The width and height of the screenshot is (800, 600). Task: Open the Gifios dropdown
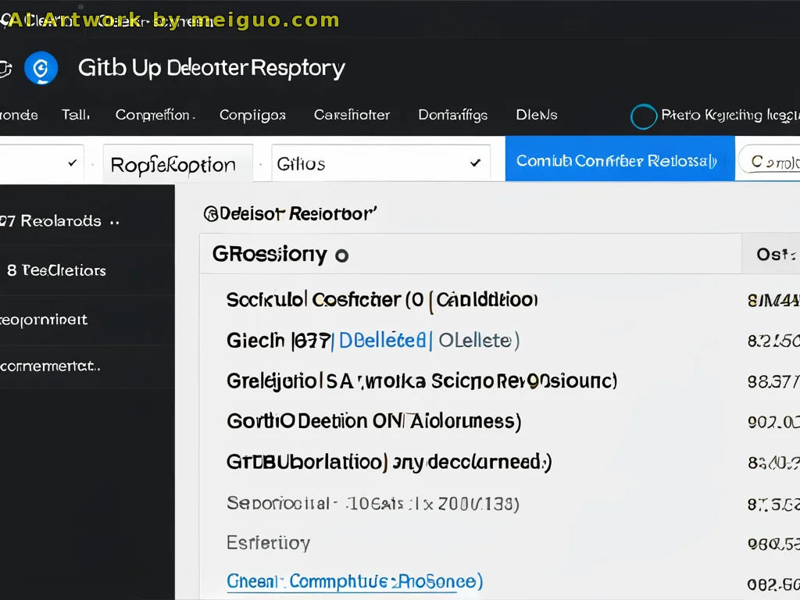(380, 163)
